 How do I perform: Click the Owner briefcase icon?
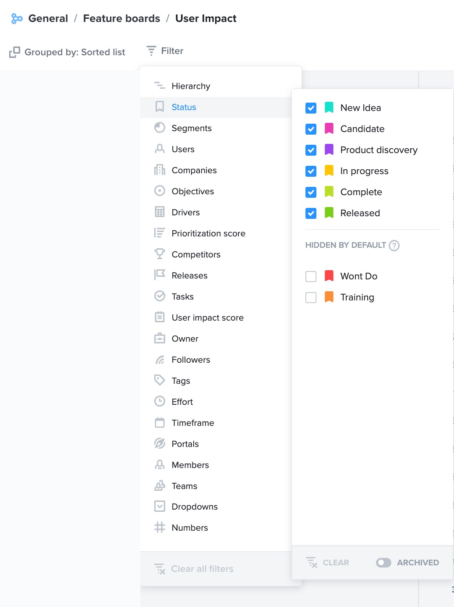[x=160, y=338]
